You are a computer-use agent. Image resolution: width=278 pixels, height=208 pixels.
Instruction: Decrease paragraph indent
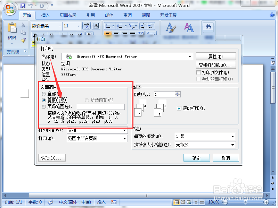pos(144,26)
